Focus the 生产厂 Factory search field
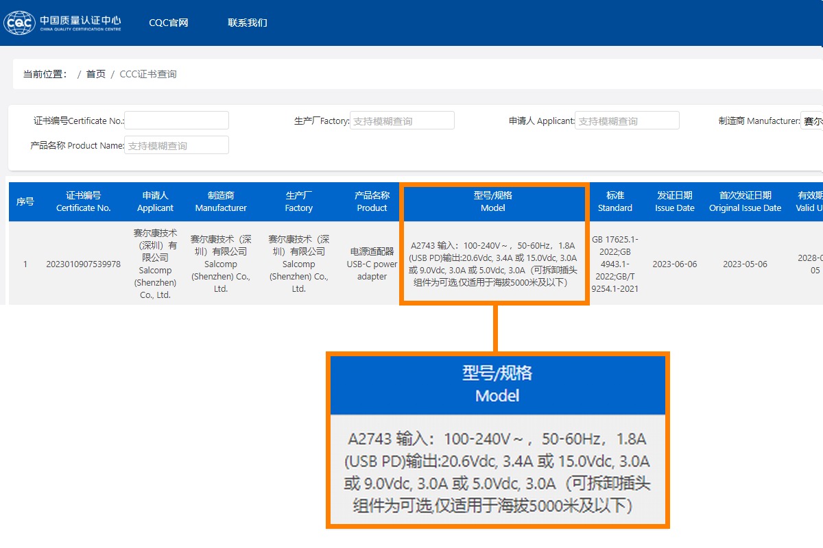 [x=402, y=121]
